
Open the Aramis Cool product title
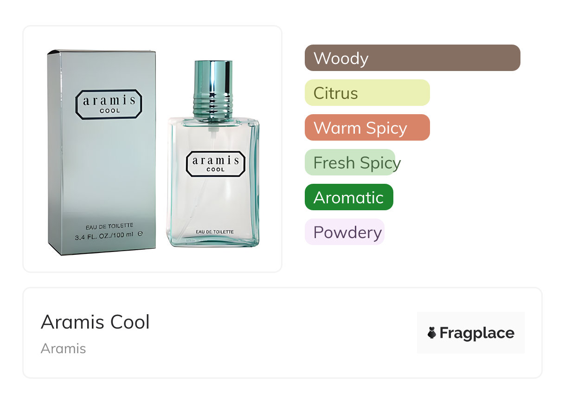[x=95, y=322]
